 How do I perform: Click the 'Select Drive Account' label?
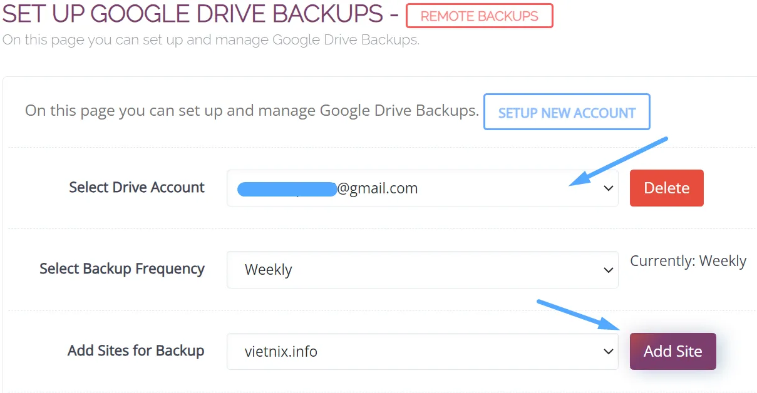[x=136, y=188]
